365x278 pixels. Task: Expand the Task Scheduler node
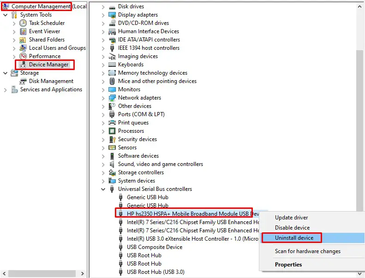(x=14, y=23)
